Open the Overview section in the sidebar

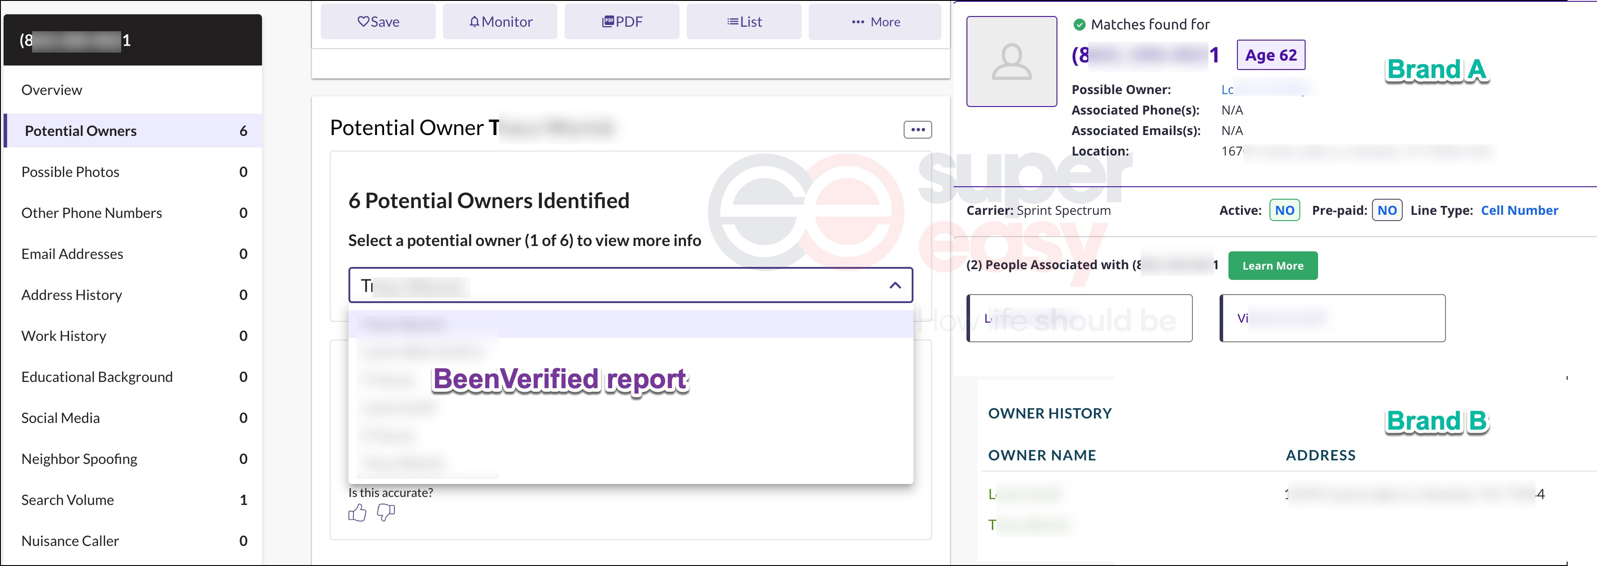click(x=52, y=89)
